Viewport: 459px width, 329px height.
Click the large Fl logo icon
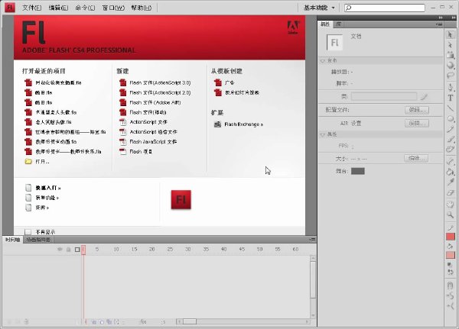pyautogui.click(x=181, y=200)
